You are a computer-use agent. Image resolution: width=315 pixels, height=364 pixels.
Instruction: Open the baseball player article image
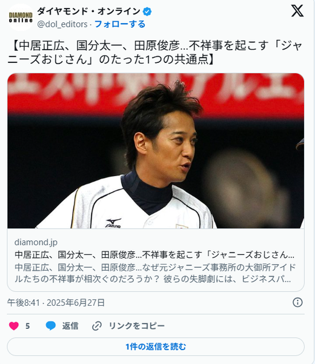click(156, 151)
